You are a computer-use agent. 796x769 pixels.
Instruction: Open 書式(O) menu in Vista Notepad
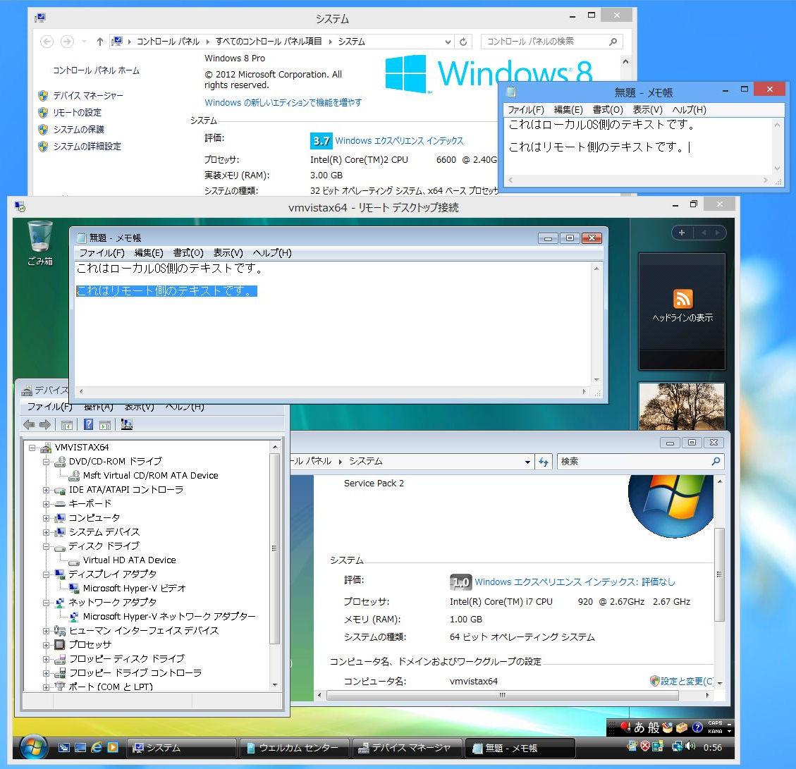(x=188, y=253)
